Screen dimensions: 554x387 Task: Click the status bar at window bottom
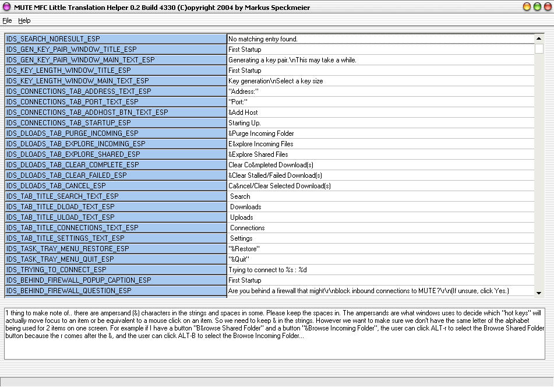click(277, 382)
